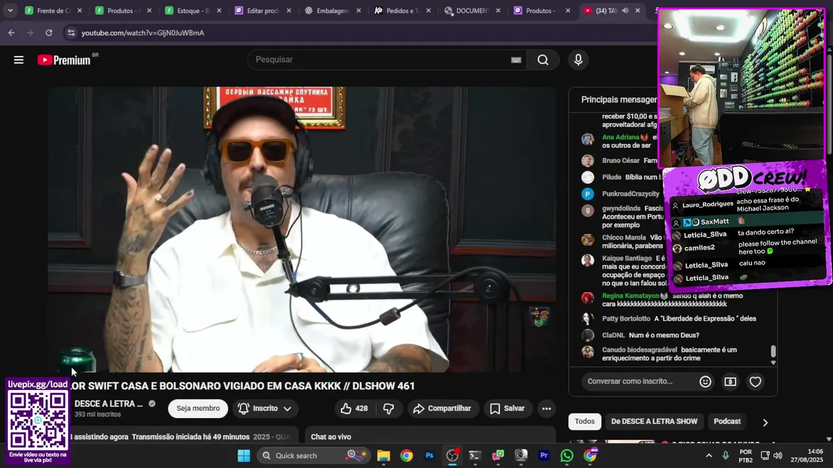Open Photoshop from taskbar
833x468 pixels.
click(x=430, y=456)
